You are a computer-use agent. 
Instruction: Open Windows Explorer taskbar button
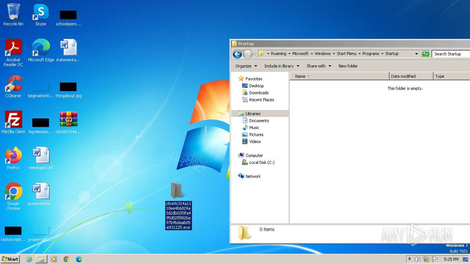pyautogui.click(x=41, y=259)
